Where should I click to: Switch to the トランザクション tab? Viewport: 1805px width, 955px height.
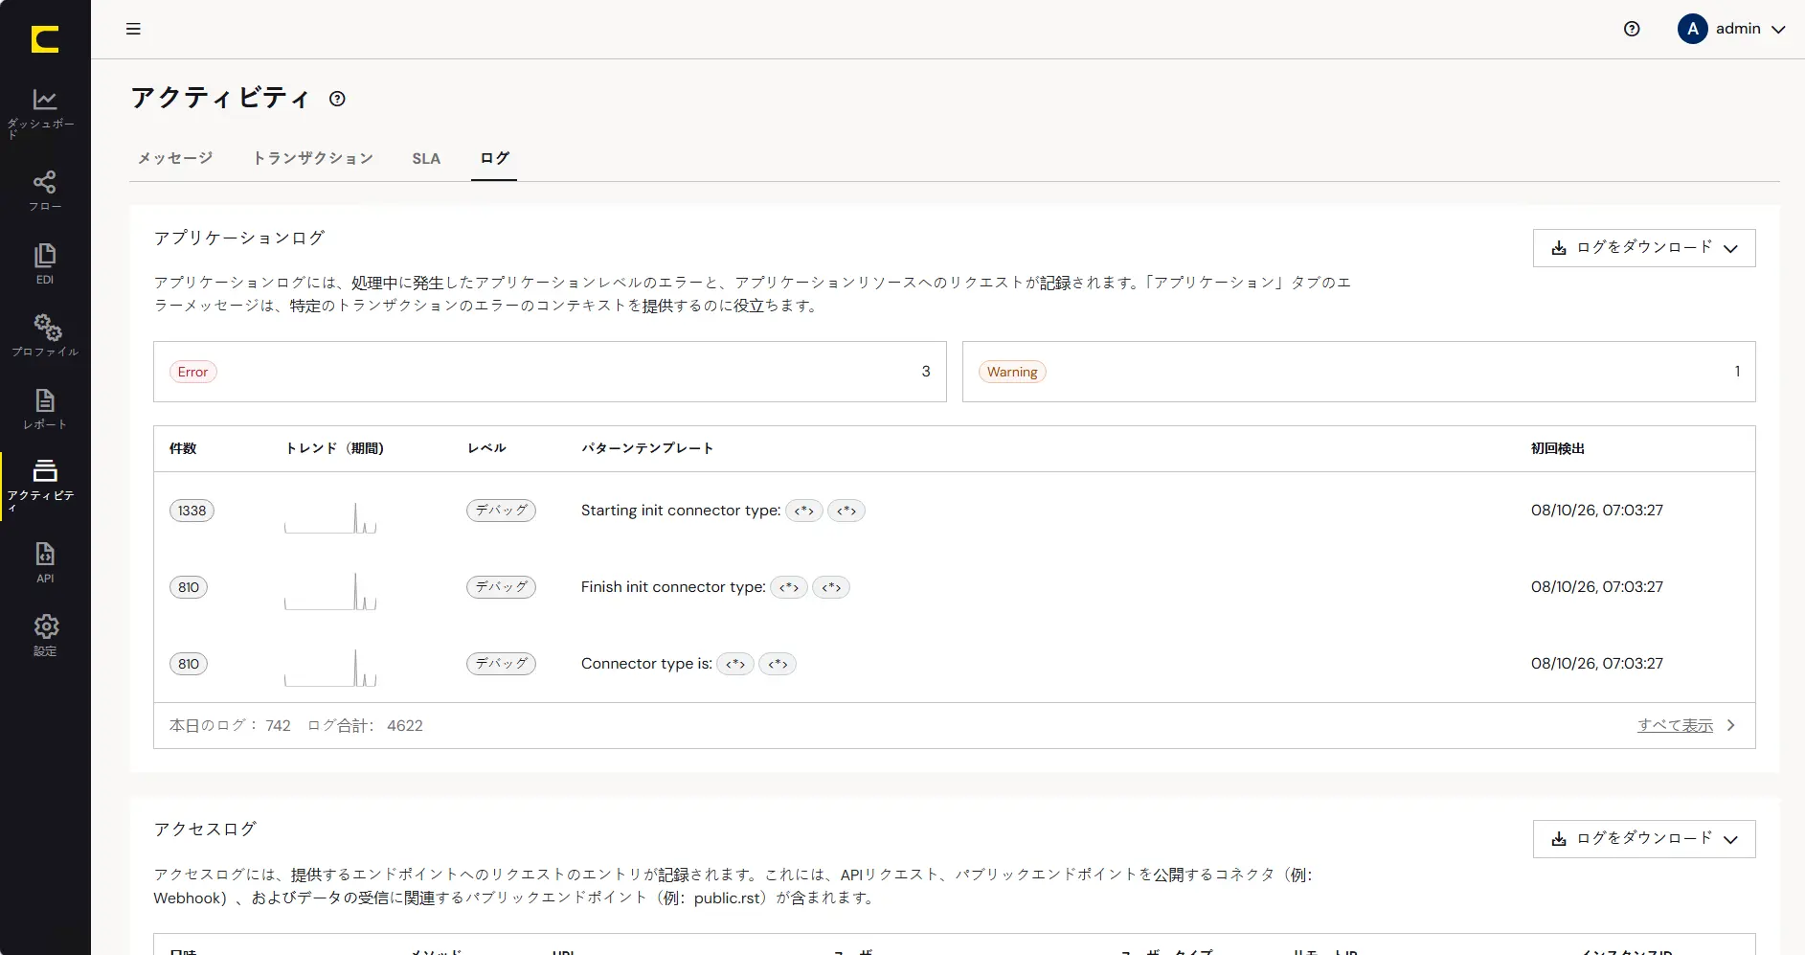[313, 158]
